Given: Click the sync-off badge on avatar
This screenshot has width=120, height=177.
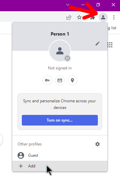Looking at the screenshot, I should click(x=67, y=58).
